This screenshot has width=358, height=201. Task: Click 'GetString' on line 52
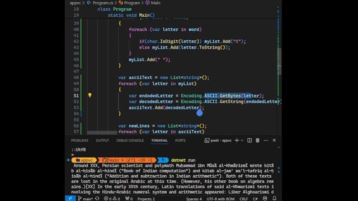pyautogui.click(x=231, y=102)
